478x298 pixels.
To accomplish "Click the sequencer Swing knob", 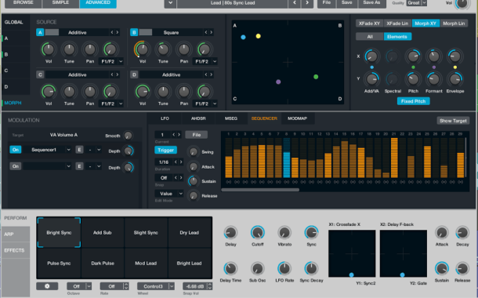I will (x=194, y=151).
